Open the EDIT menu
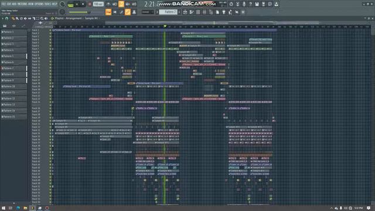 click(x=9, y=4)
